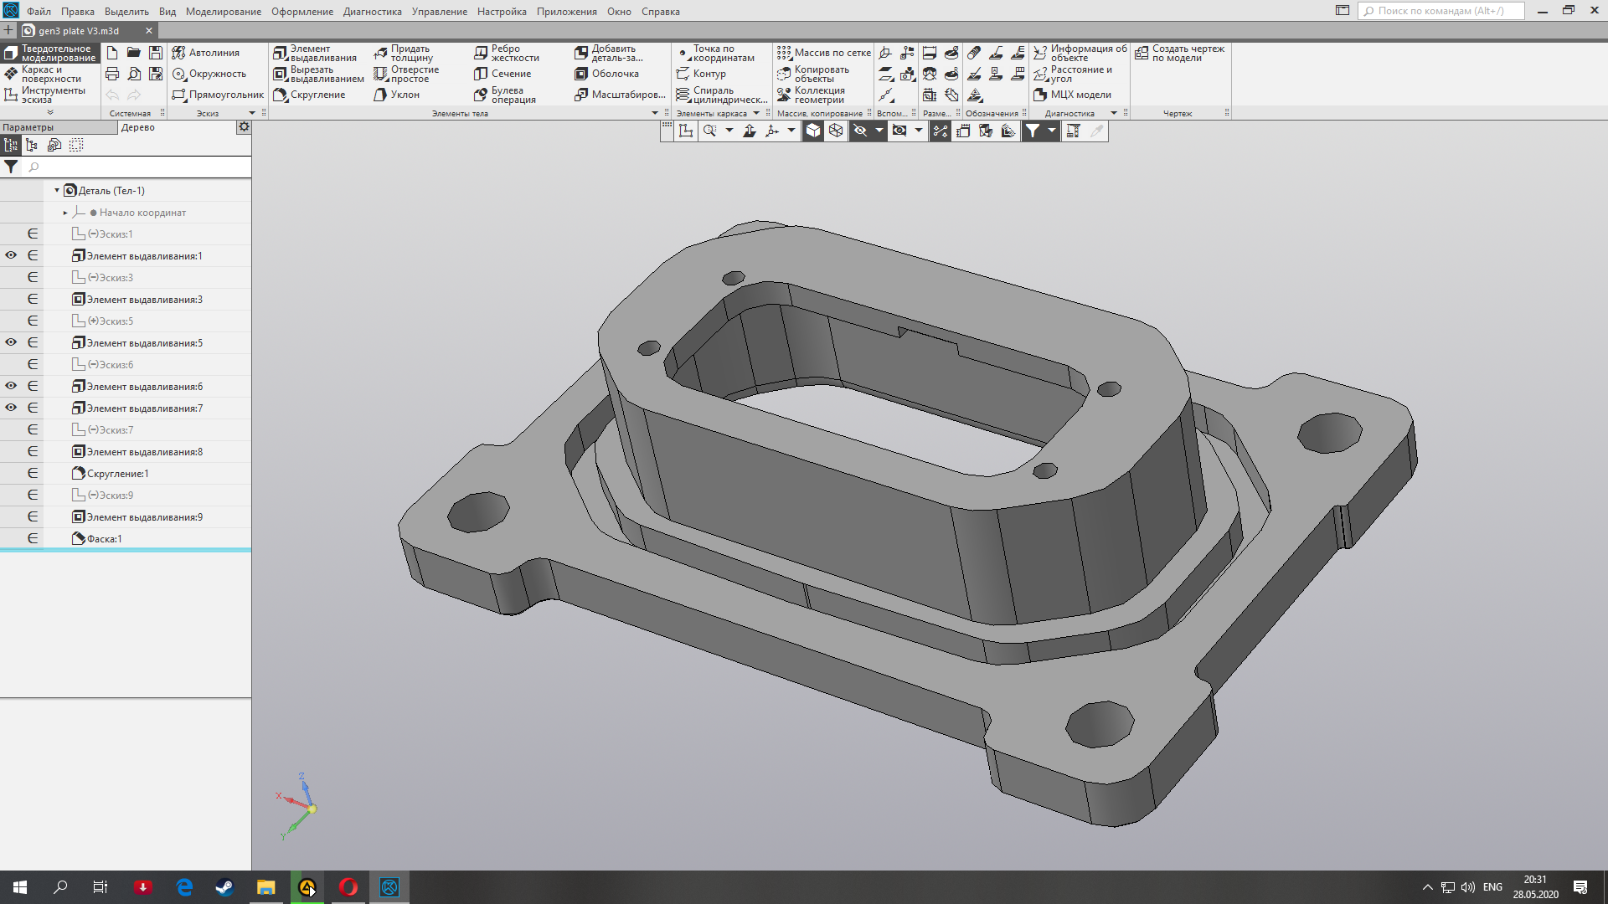1608x904 pixels.
Task: Hide Элемент выдавливания:1 with eye icon
Action: click(x=11, y=255)
